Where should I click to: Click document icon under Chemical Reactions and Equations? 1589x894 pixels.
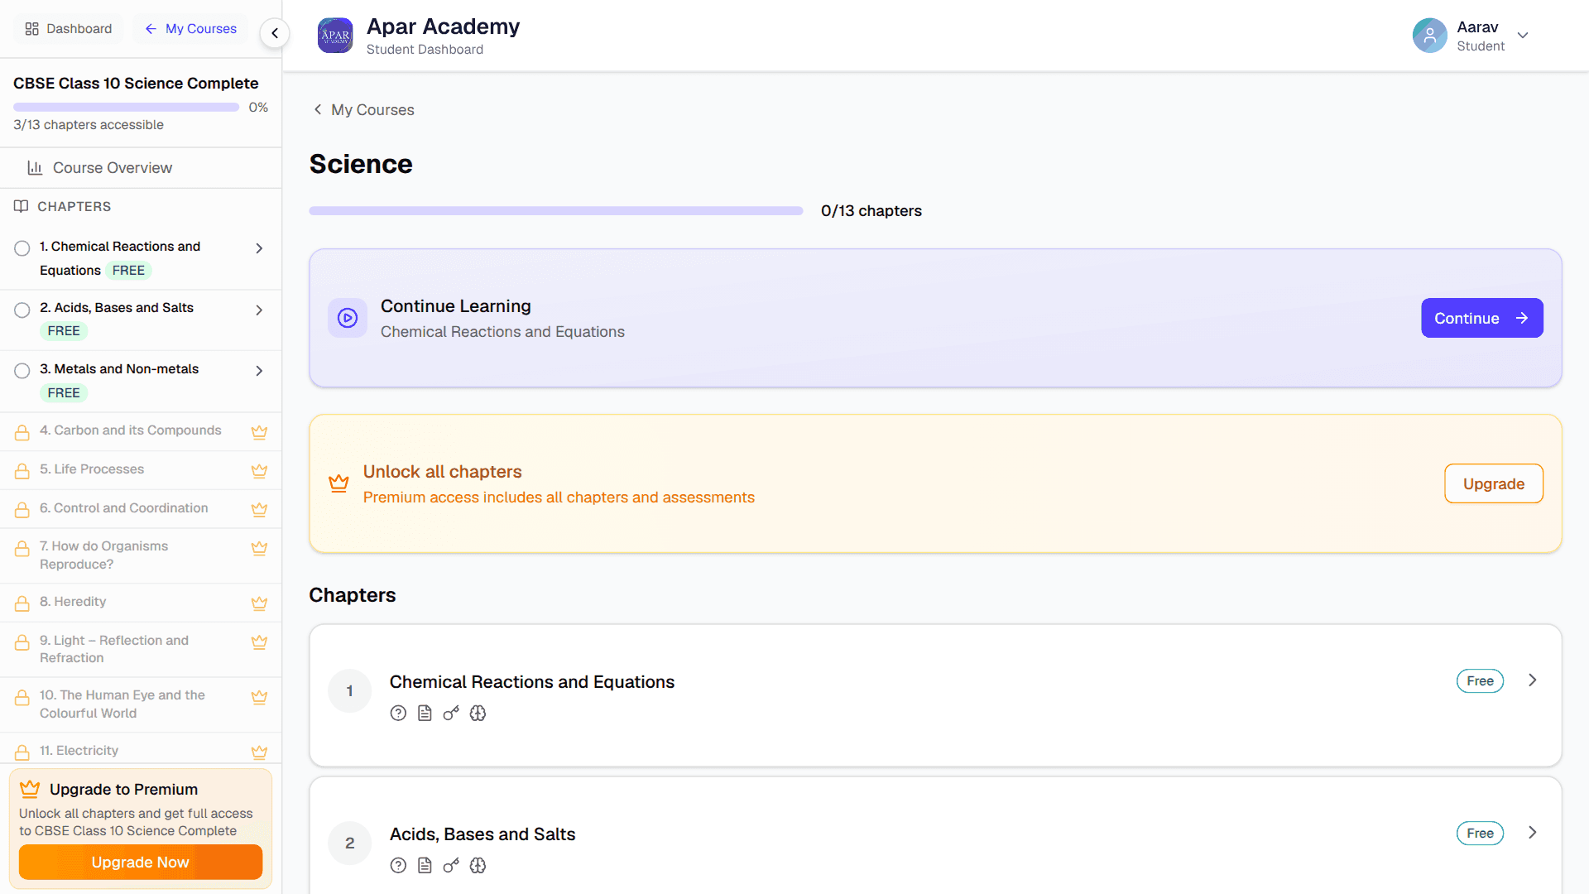(425, 714)
